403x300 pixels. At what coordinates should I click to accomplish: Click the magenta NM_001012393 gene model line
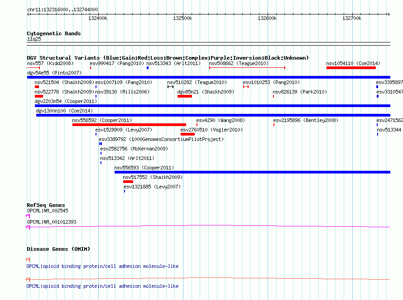tap(208, 226)
